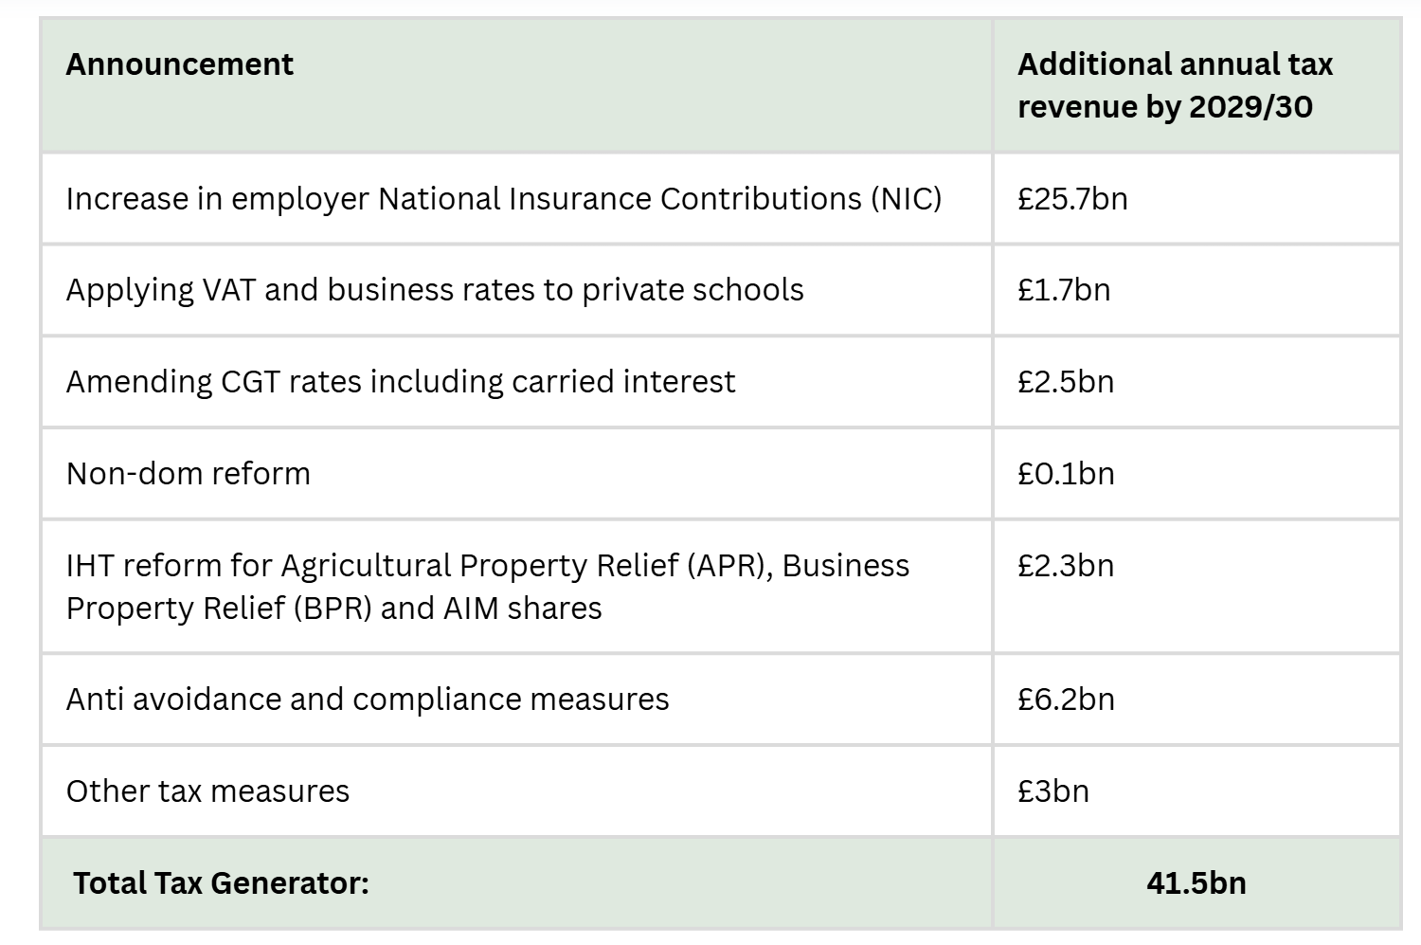Click the £2.5bn revenue value
The width and height of the screenshot is (1421, 945).
tap(1066, 382)
